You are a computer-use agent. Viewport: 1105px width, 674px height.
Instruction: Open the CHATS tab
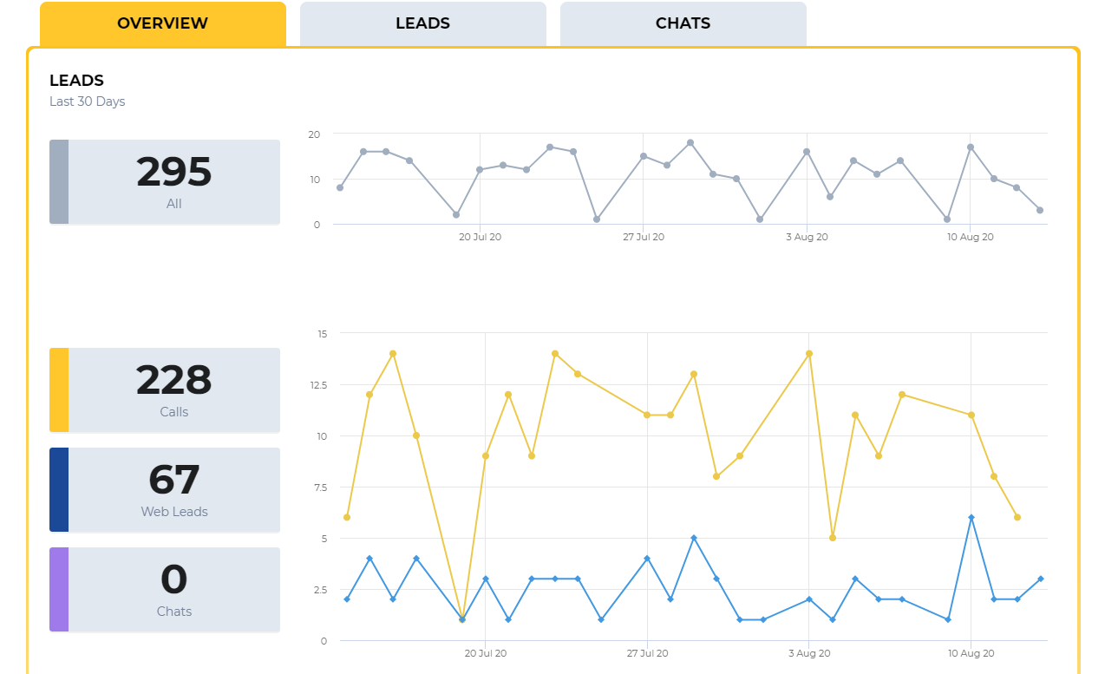(683, 23)
